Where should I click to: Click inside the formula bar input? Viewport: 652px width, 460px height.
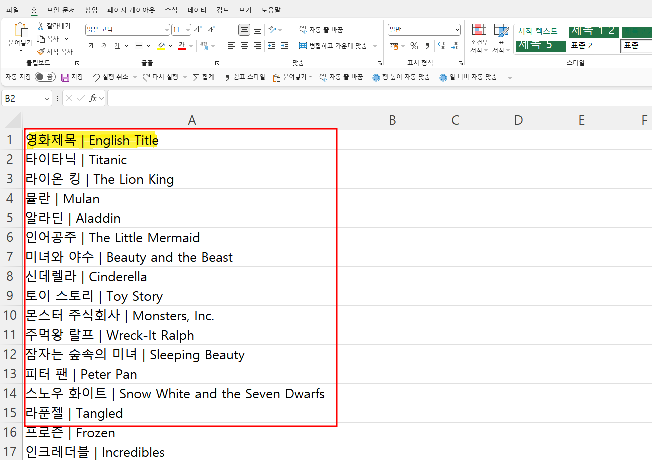tap(379, 98)
